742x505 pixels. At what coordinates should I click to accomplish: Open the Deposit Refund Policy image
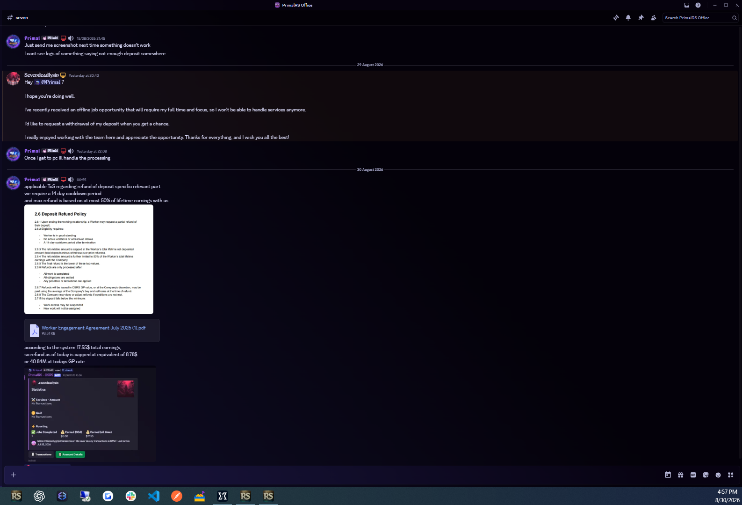pyautogui.click(x=89, y=259)
